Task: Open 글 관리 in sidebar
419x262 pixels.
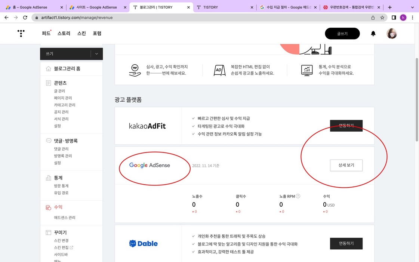Action: pyautogui.click(x=59, y=91)
